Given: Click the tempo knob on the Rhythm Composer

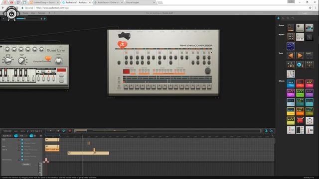Looking at the screenshot, I should [207, 71].
